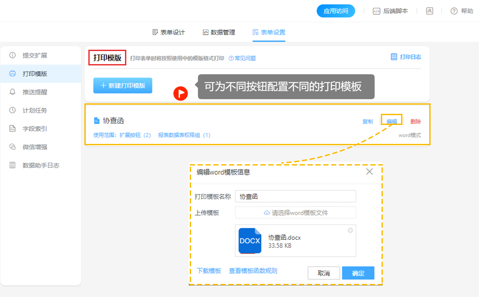Click the DOCX file thumbnail
This screenshot has width=479, height=297.
pos(250,241)
